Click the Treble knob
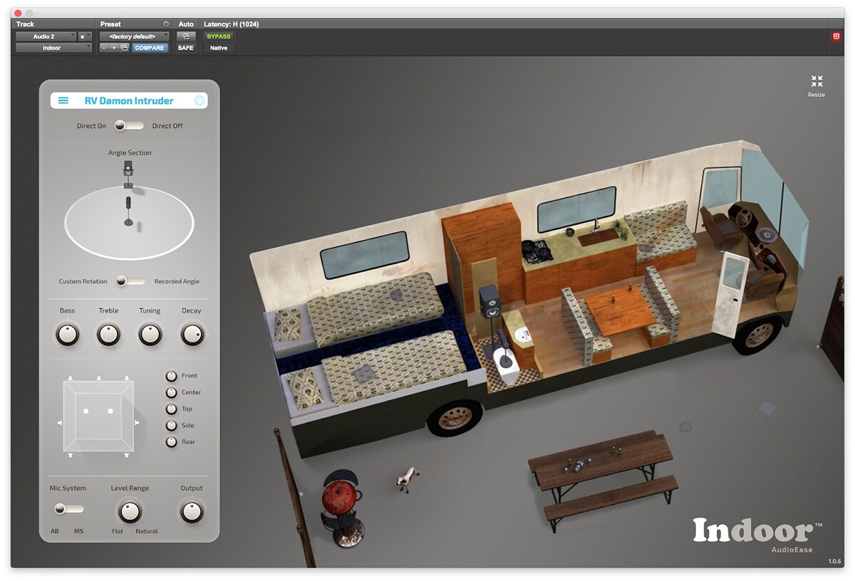The height and width of the screenshot is (581, 855). tap(108, 334)
